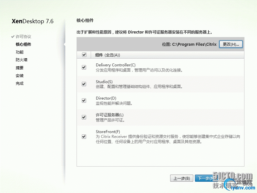Click the 更改(H)... button

pyautogui.click(x=231, y=44)
